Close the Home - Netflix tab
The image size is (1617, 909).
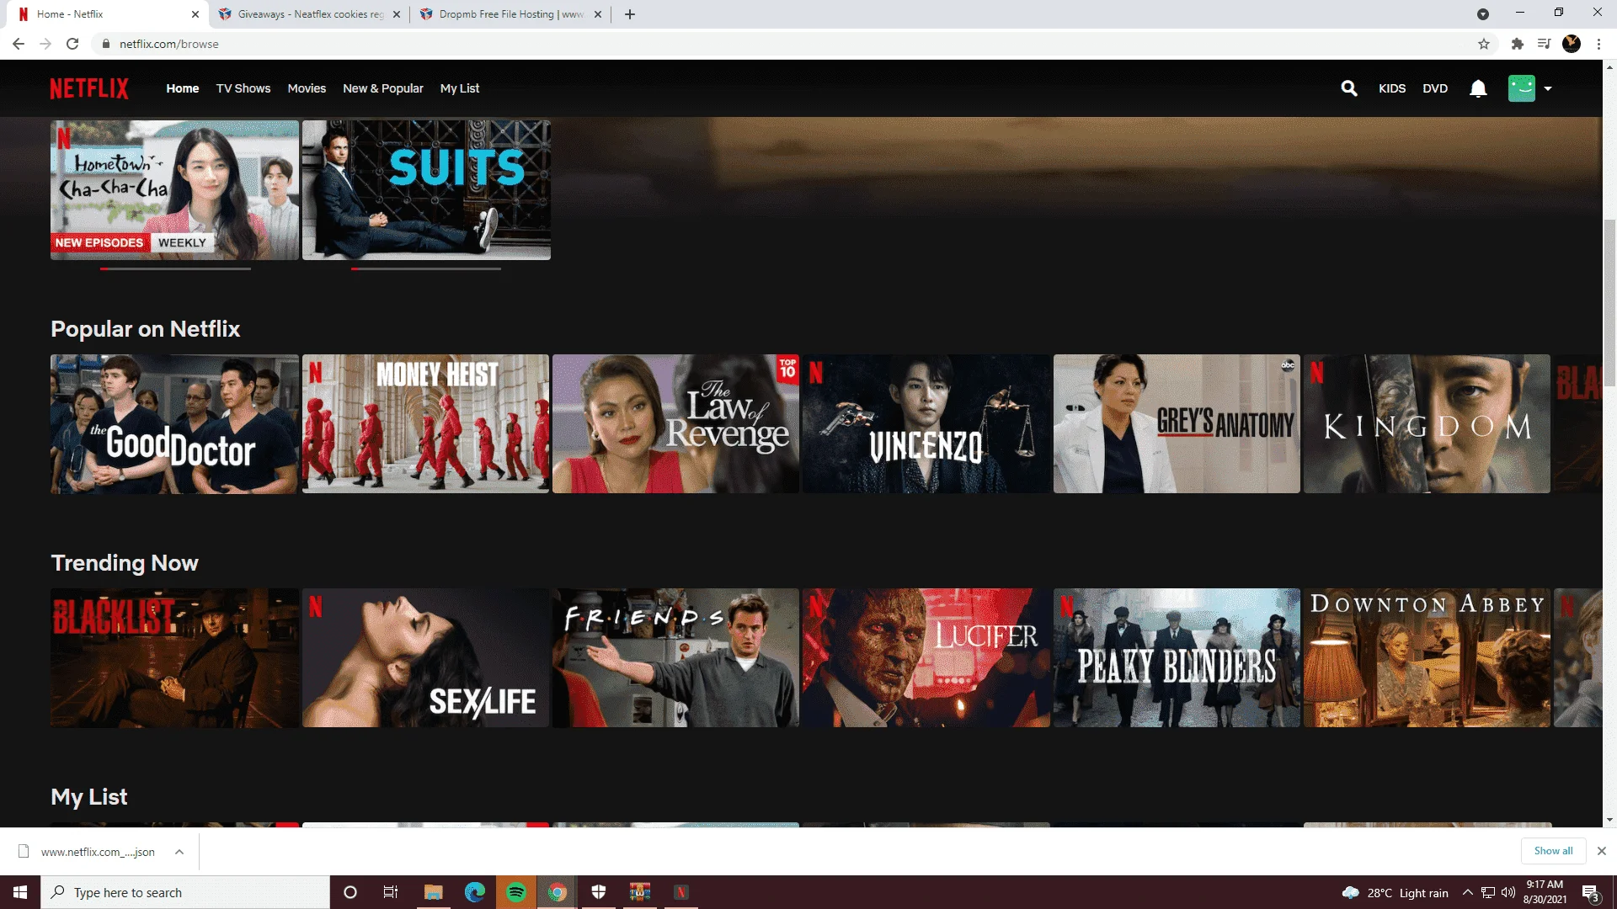click(x=195, y=14)
